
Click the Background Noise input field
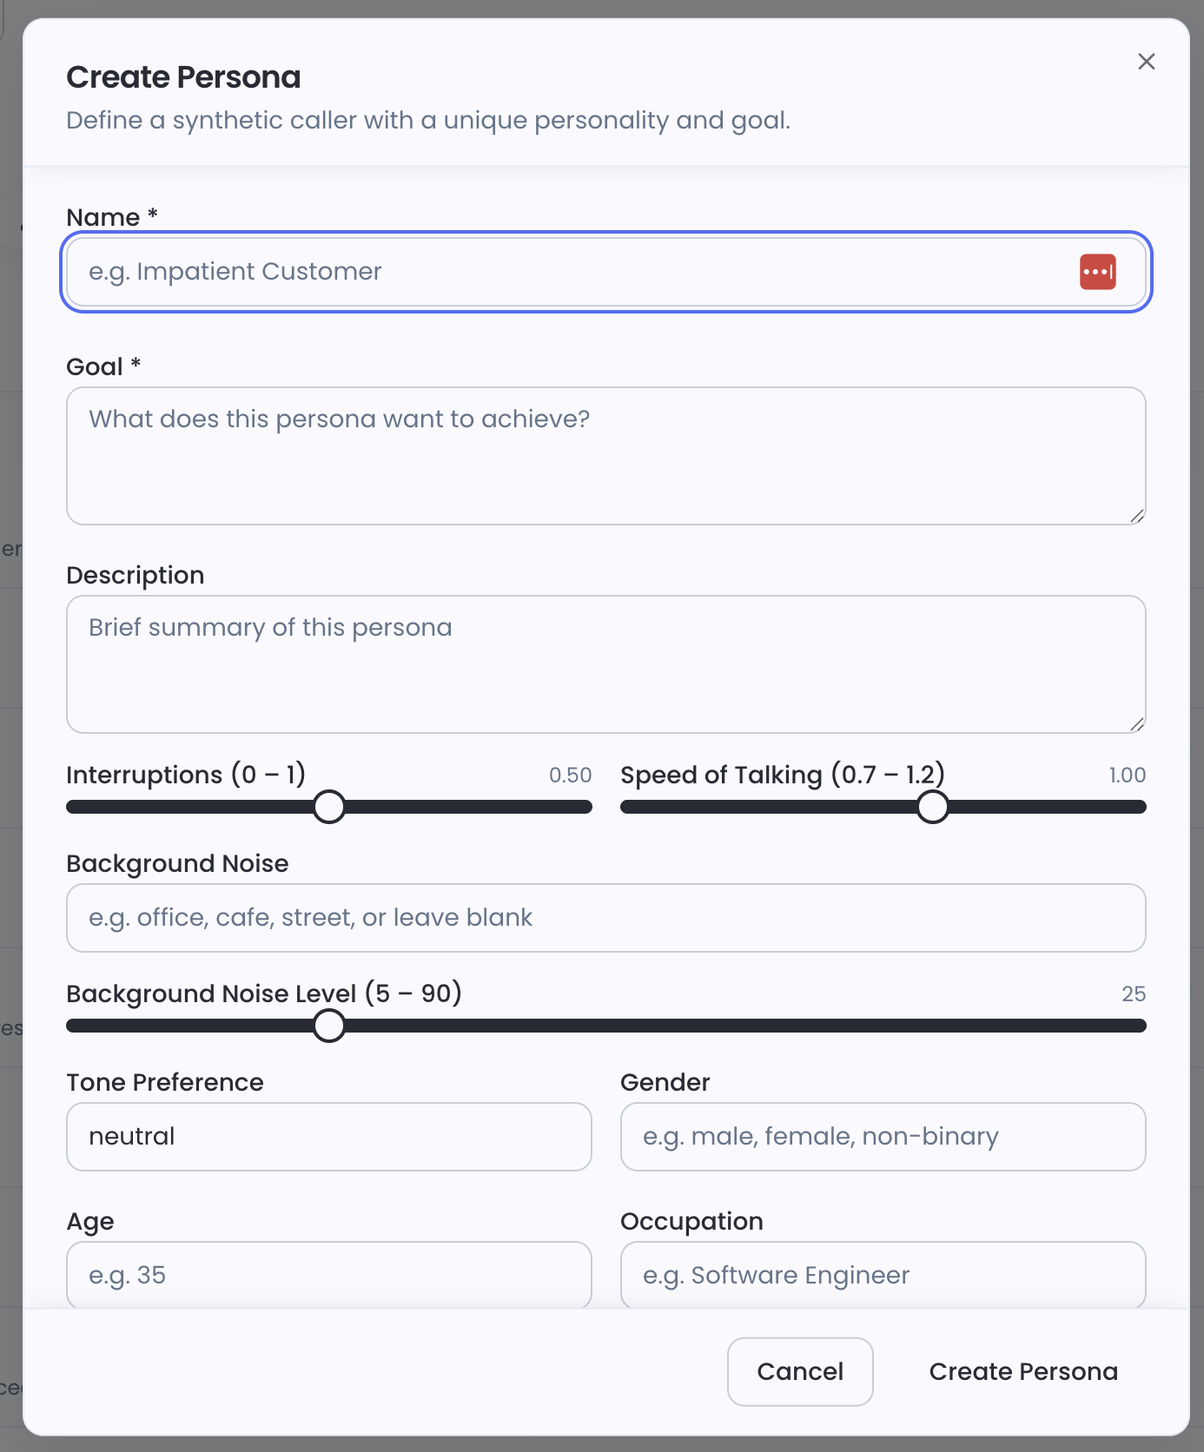click(605, 918)
